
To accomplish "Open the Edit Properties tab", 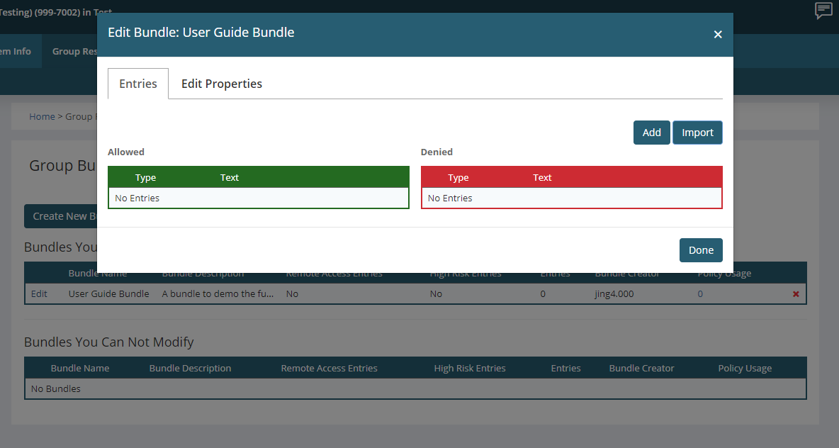I will point(221,84).
